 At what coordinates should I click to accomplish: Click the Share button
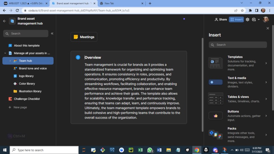(x=221, y=19)
